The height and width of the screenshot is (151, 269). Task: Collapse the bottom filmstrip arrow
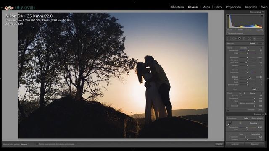(134, 148)
